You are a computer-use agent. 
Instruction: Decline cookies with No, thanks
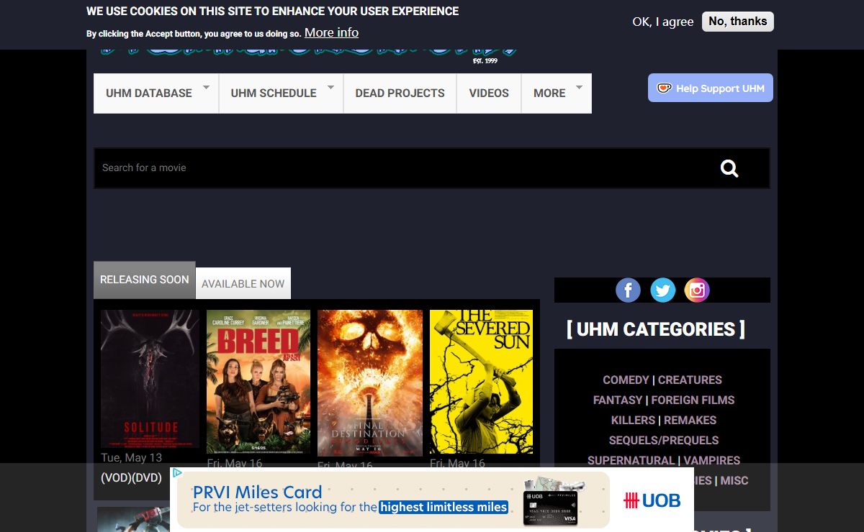click(x=738, y=22)
